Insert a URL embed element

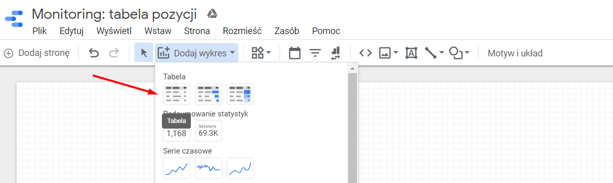tap(366, 53)
